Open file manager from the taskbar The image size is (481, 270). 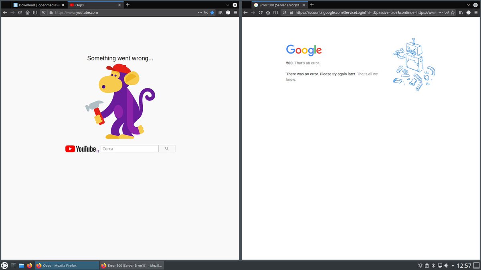22,265
